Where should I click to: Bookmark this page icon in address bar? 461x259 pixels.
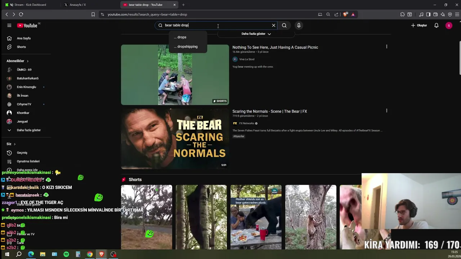(93, 14)
